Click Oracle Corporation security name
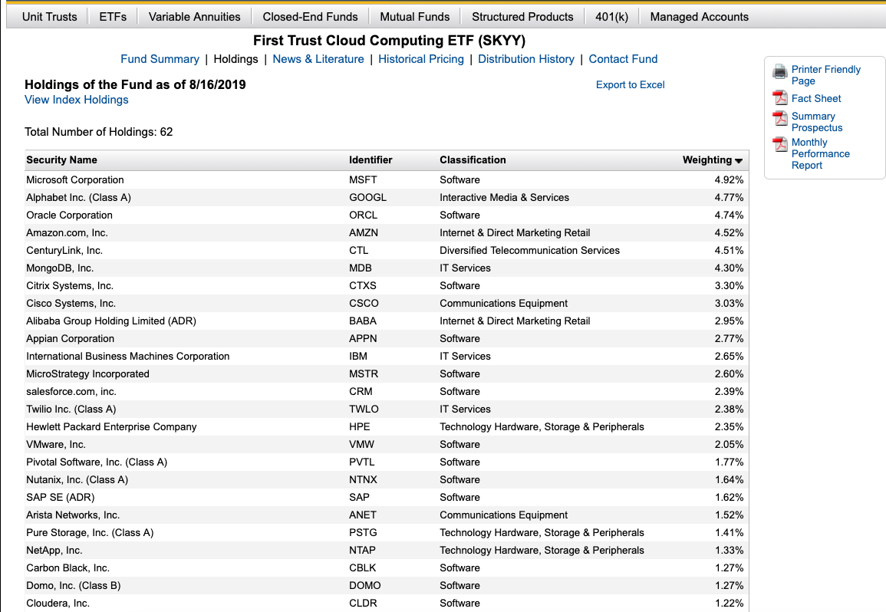886x612 pixels. (x=69, y=215)
